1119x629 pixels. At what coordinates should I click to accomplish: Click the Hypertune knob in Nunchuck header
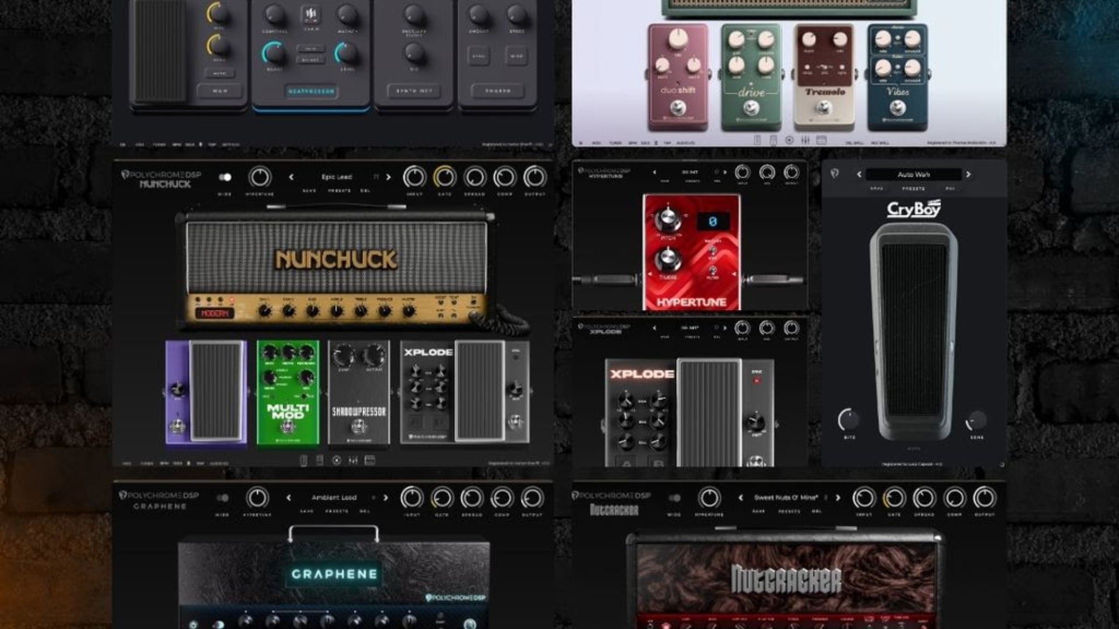260,177
